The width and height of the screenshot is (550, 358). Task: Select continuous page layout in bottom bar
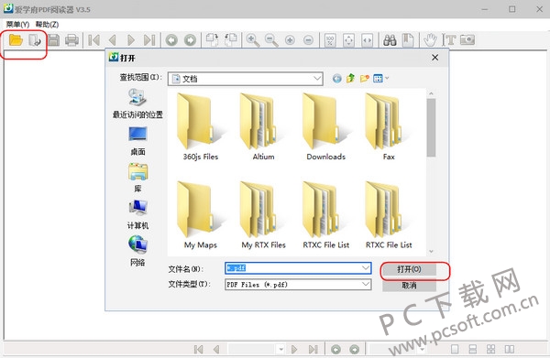tap(472, 349)
